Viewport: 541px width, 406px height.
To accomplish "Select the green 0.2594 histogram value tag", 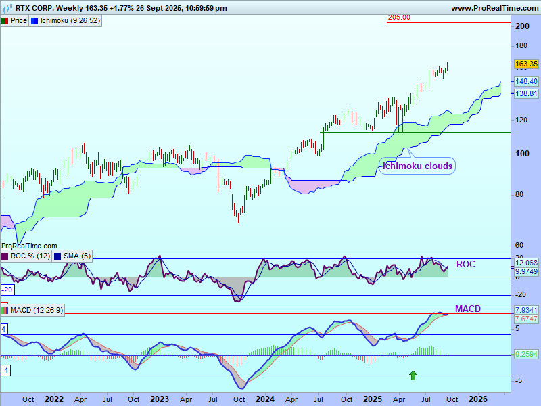I will coord(526,354).
